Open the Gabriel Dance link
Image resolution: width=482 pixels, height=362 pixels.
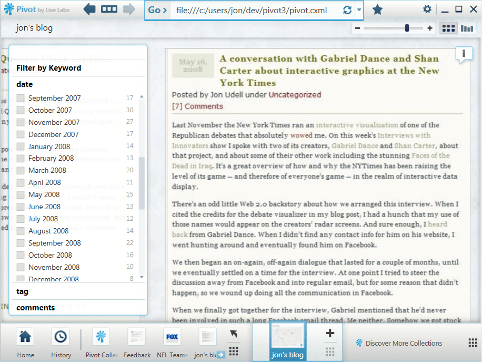pos(355,145)
